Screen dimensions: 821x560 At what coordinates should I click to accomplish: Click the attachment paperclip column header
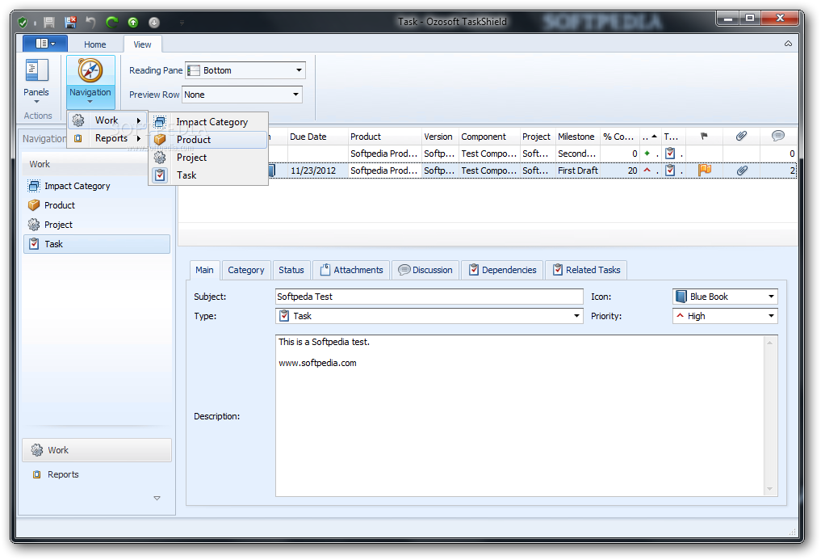(x=741, y=137)
